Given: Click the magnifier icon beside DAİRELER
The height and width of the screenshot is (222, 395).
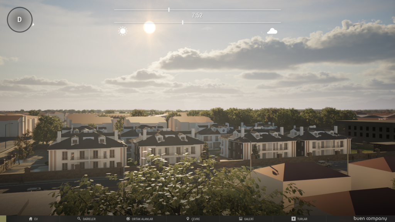Looking at the screenshot, I should pos(79,219).
